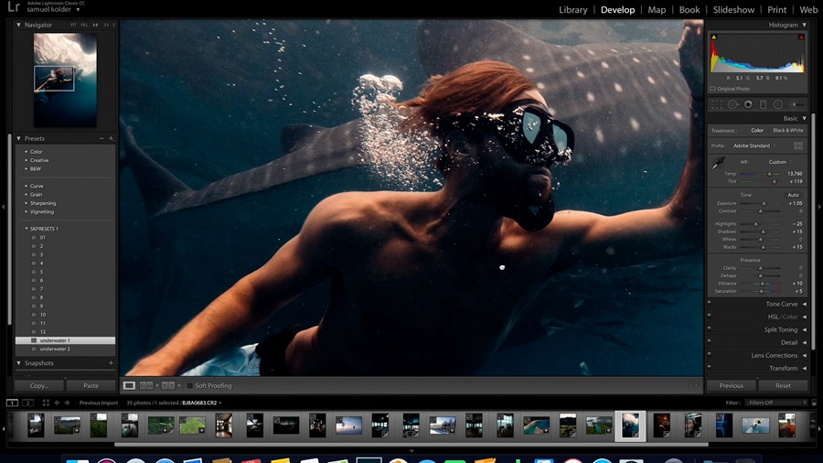
Task: Set Treatment to Color
Action: tap(757, 130)
